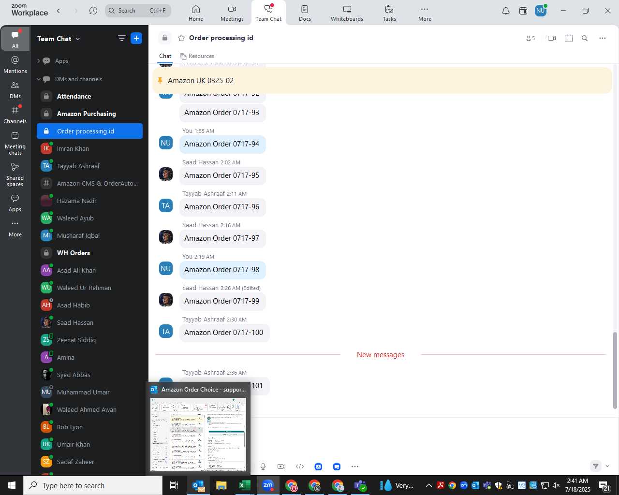
Task: Click the audio message microphone icon
Action: pyautogui.click(x=263, y=466)
